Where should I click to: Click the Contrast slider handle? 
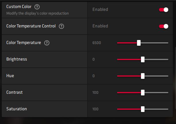[143, 93]
